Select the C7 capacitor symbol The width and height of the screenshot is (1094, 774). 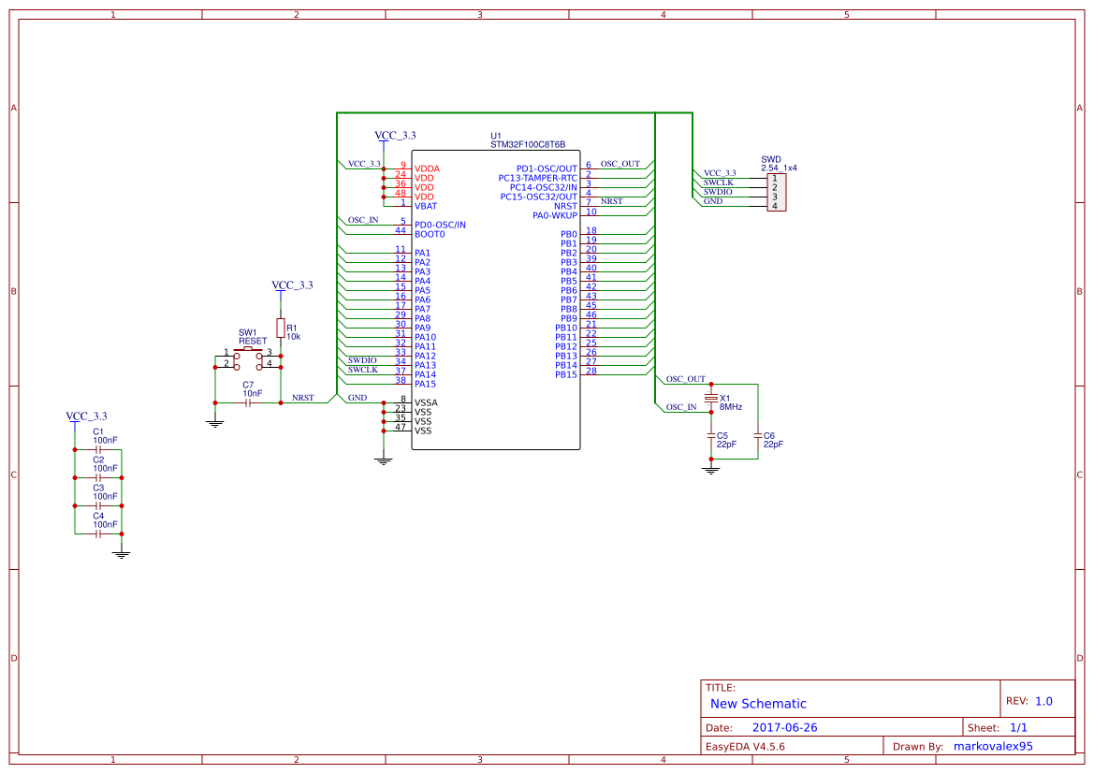248,402
